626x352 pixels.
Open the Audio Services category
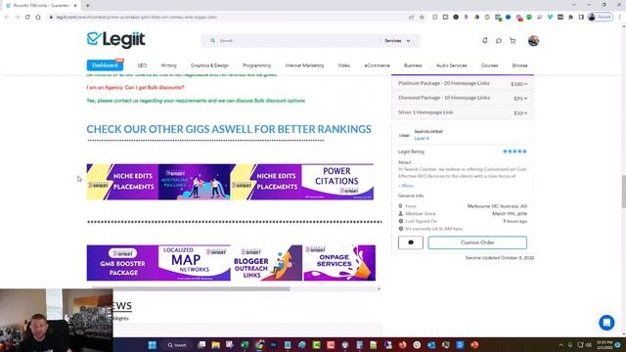click(452, 66)
